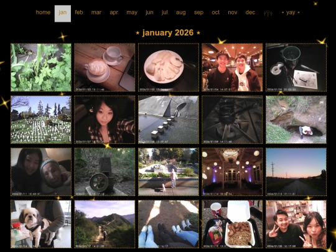Viewport: 336px width, 252px height.
Task: Switch to the apr tab
Action: tap(114, 12)
